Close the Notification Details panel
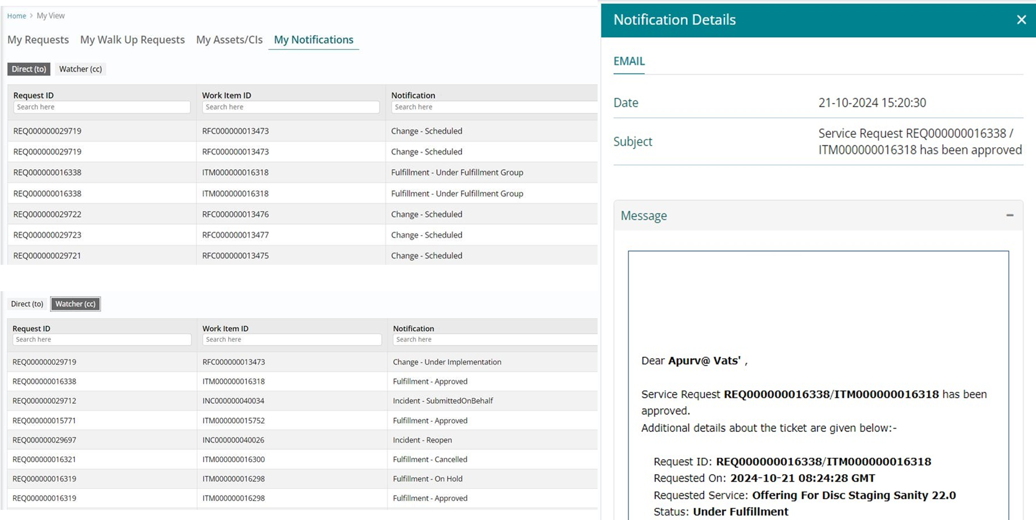Viewport: 1036px width, 520px height. (x=1021, y=20)
